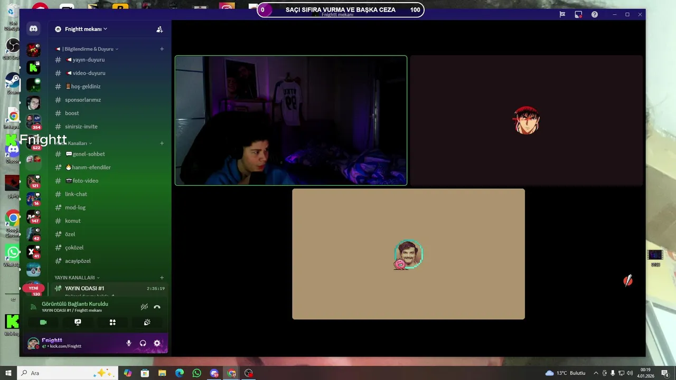Collapse the YAYIN KANALLARI category
This screenshot has width=676, height=380.
(77, 278)
